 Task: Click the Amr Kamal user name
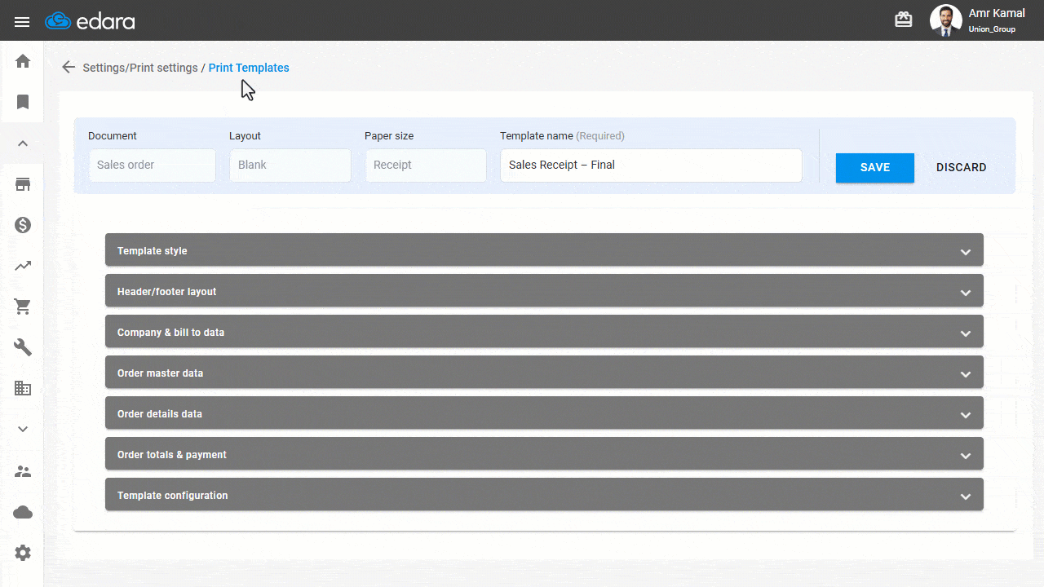pyautogui.click(x=997, y=13)
